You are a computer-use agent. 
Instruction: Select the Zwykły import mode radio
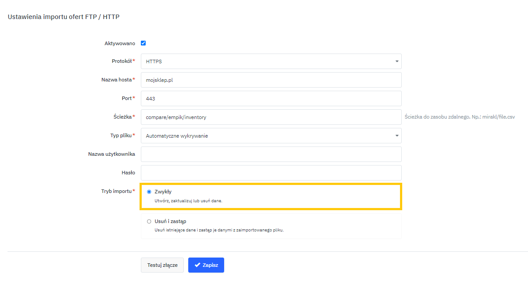149,192
